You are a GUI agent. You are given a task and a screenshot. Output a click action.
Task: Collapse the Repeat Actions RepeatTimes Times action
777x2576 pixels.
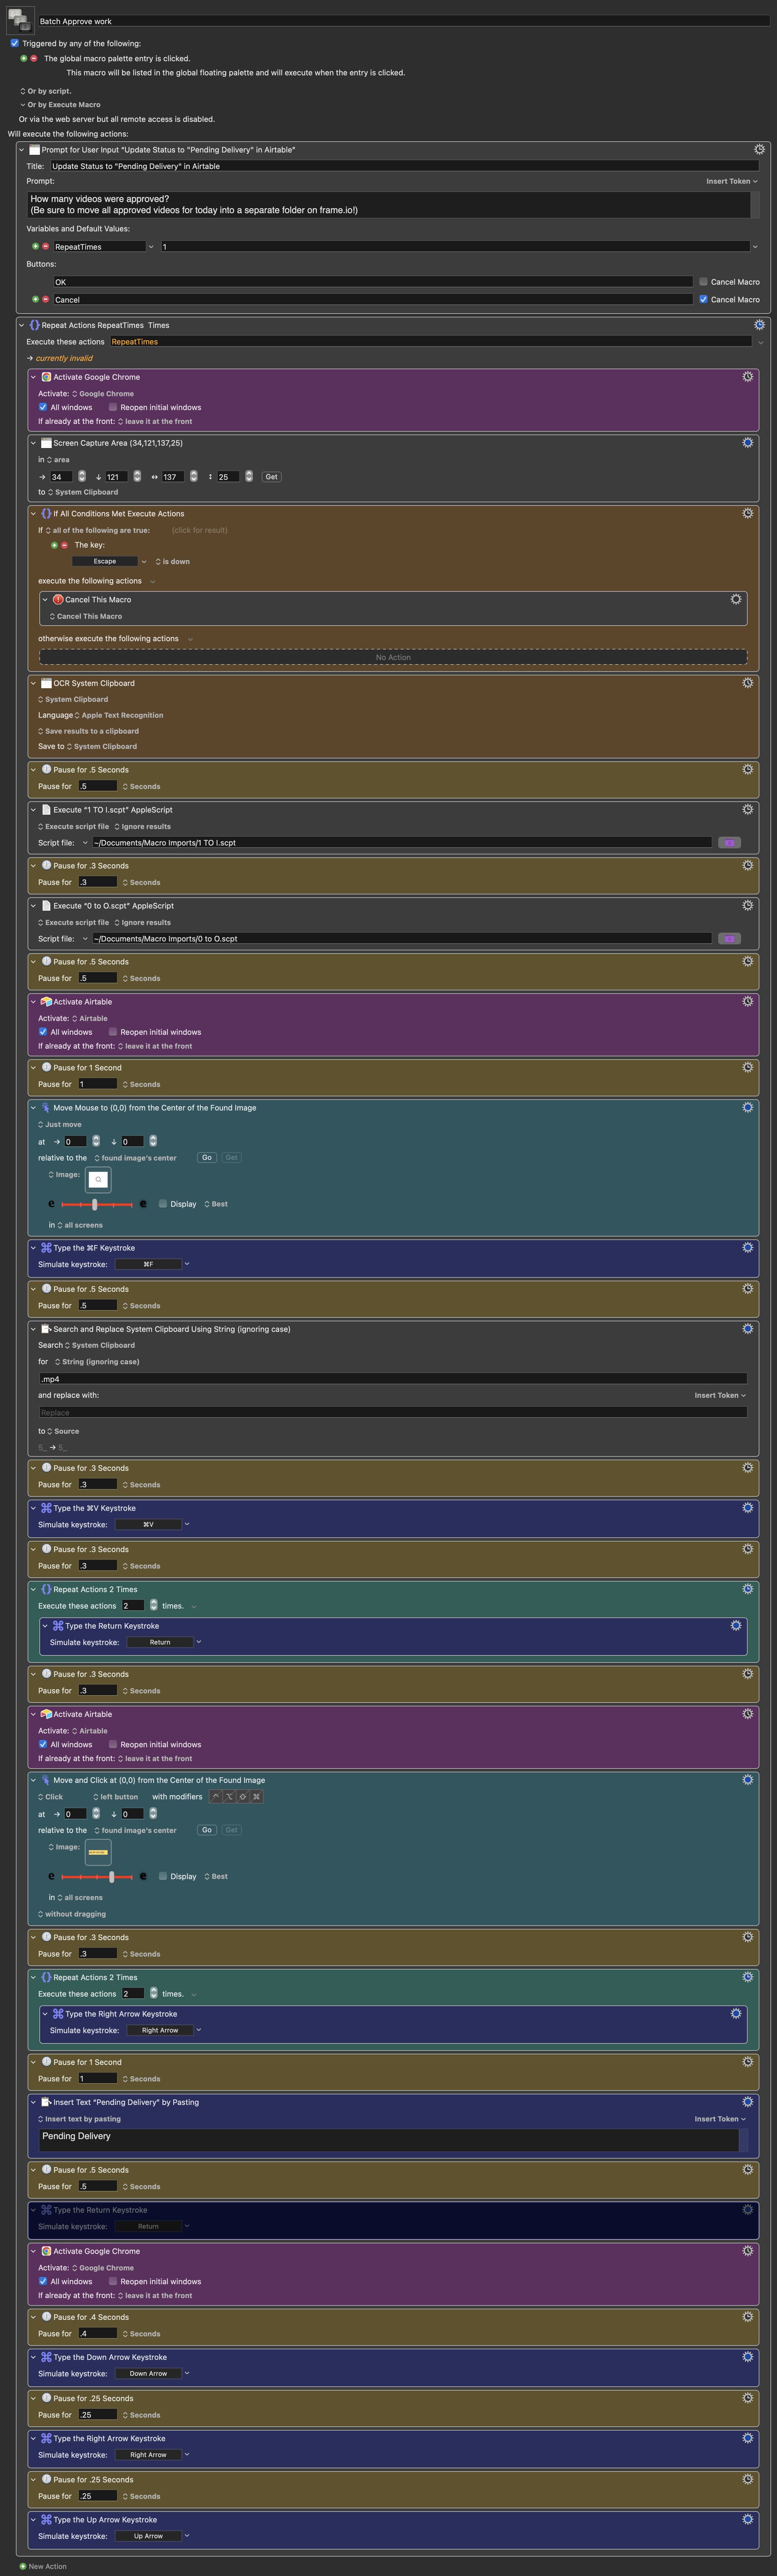[x=22, y=325]
